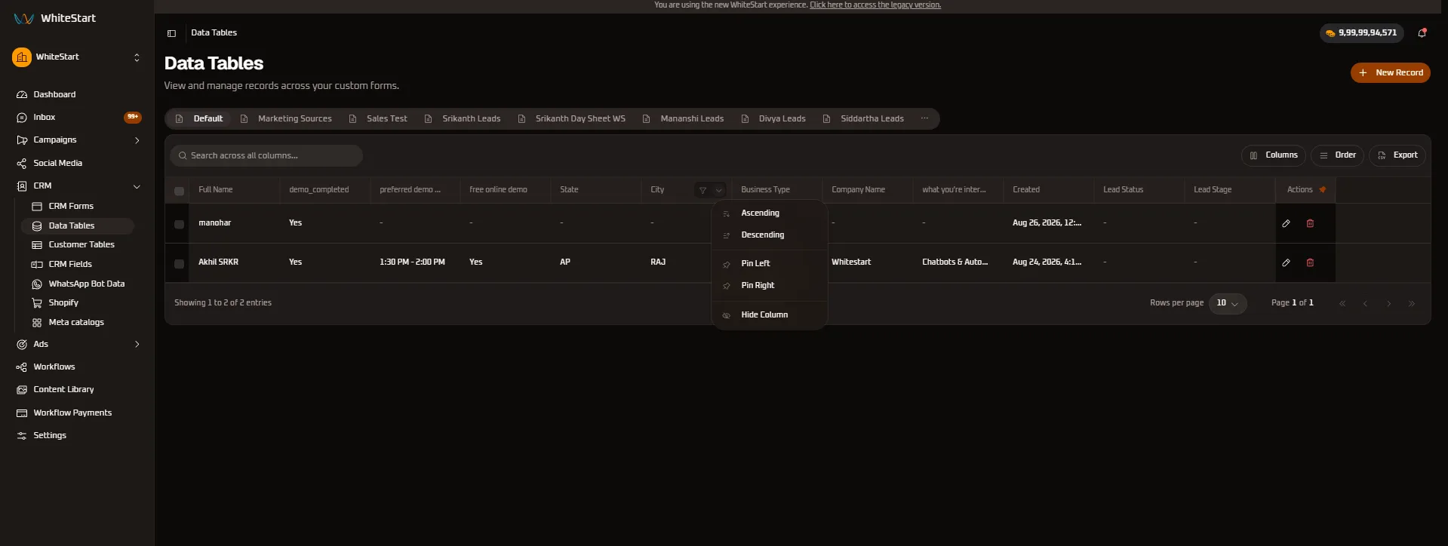Viewport: 1448px width, 546px height.
Task: Choose Pin Right in the column menu
Action: (x=770, y=286)
